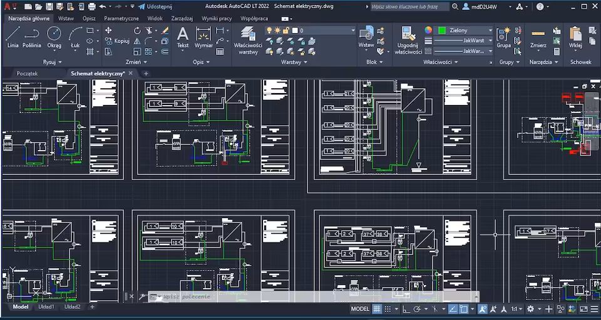Click the Stretch tool icon

click(x=108, y=51)
